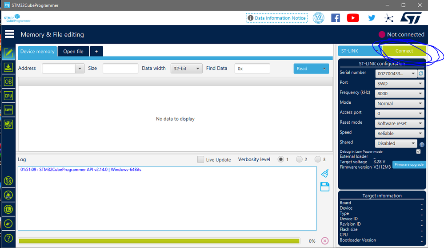Switch to the Device memory tab
The height and width of the screenshot is (248, 444).
tap(37, 51)
